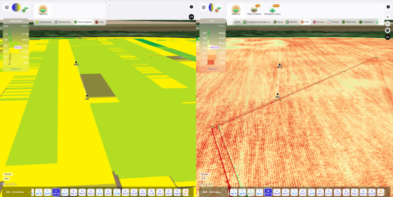Expand Seeding Speed legend with Show more
This screenshot has height=197, width=393.
[x=16, y=69]
